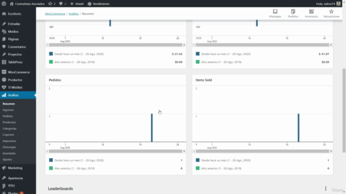Click the TablePress table icon
The height and width of the screenshot is (194, 346).
4,62
